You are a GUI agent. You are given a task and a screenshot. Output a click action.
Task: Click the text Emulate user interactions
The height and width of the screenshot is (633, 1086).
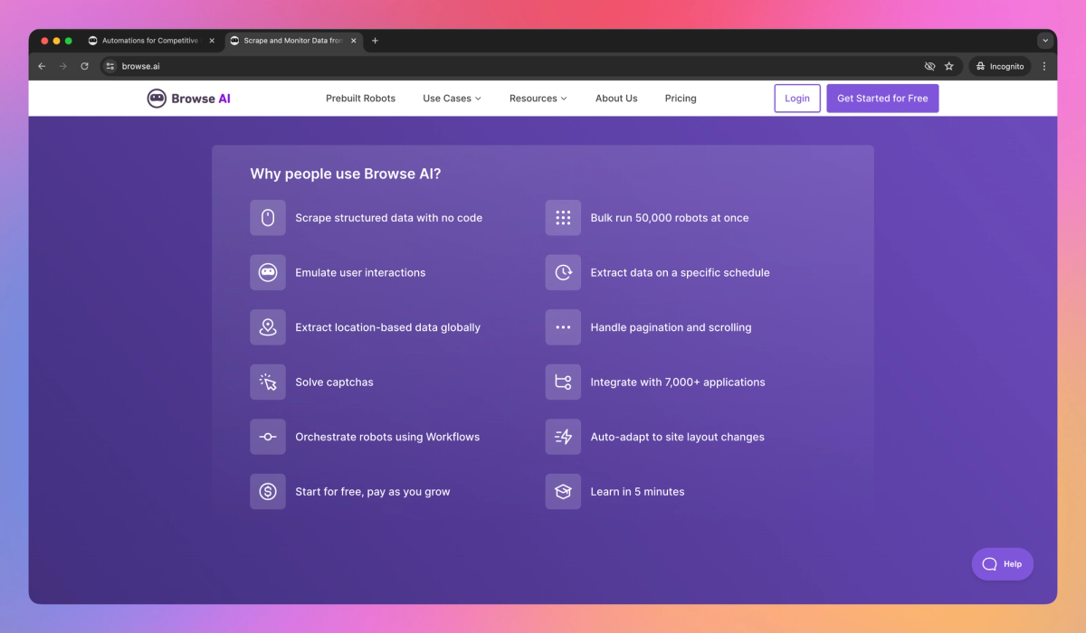360,272
